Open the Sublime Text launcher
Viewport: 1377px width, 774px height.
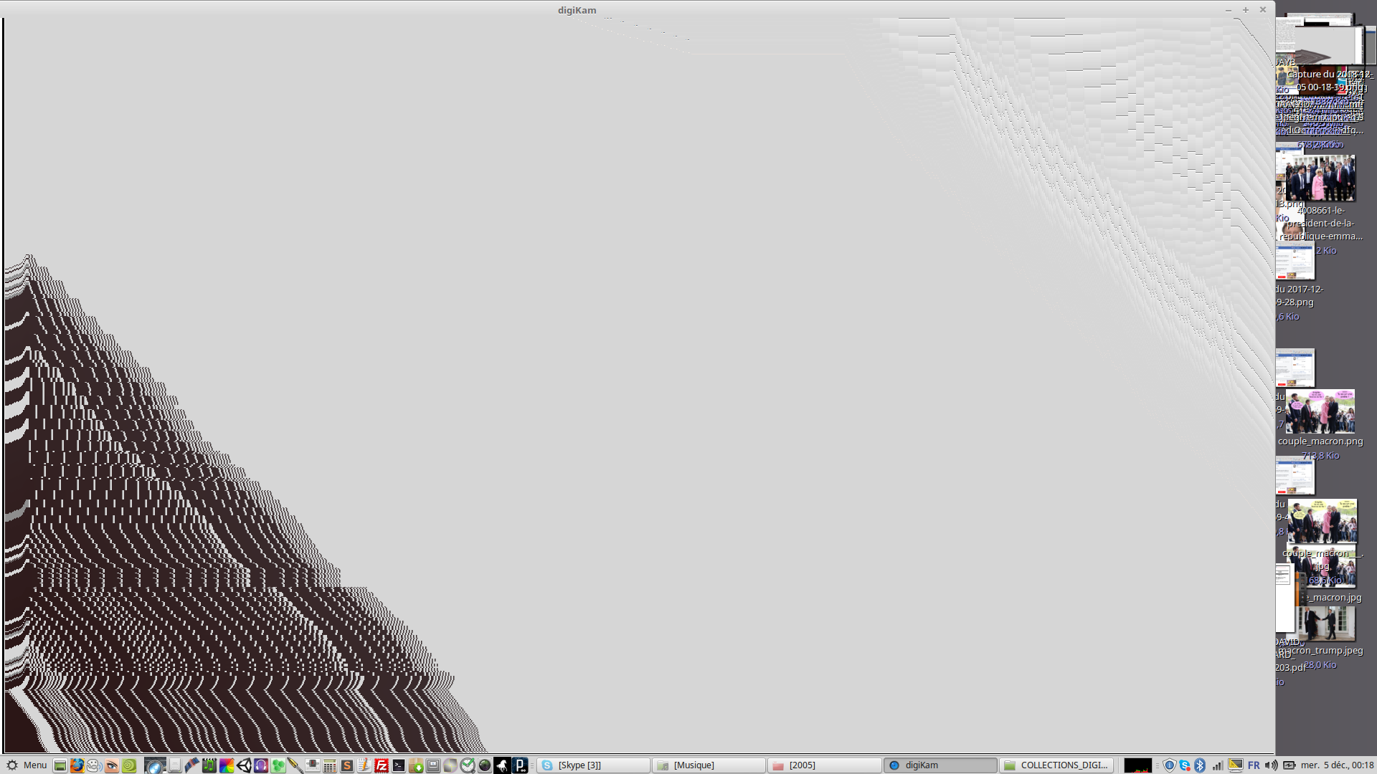[x=347, y=765]
